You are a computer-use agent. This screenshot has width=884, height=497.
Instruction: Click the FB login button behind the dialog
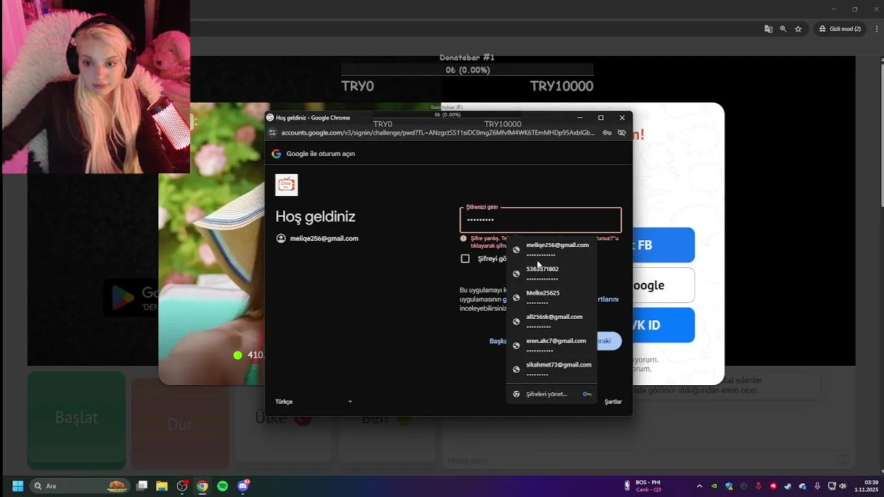[663, 245]
